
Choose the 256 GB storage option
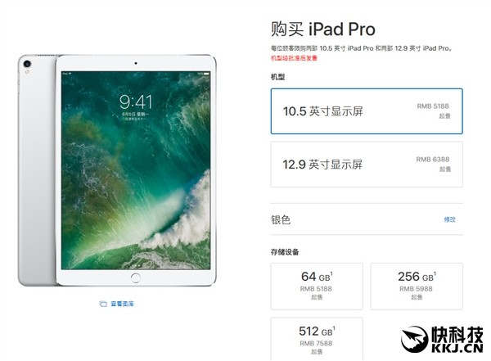(417, 287)
